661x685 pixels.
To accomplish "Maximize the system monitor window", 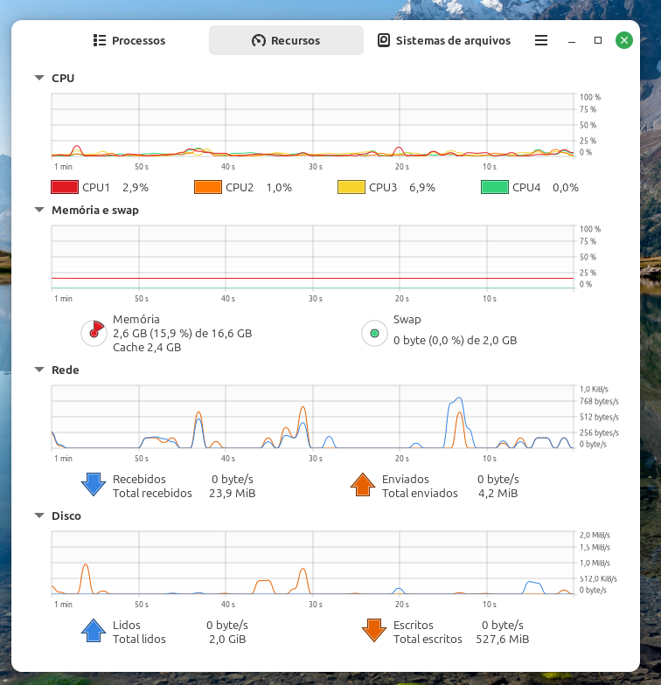I will coord(598,40).
